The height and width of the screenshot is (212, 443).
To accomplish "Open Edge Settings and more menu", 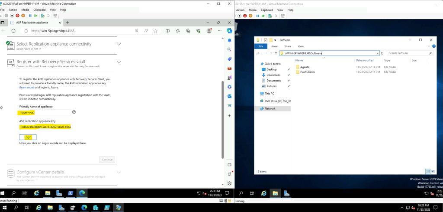I will (x=219, y=31).
